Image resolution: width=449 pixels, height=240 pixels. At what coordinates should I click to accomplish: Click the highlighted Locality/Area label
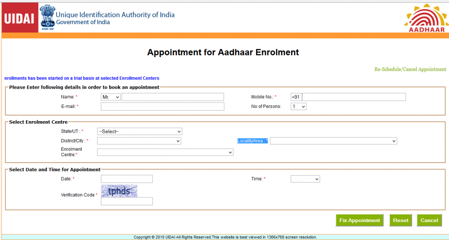coord(253,141)
